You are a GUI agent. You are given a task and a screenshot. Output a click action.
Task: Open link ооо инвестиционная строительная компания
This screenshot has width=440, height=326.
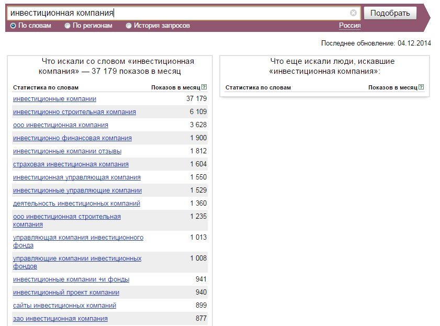coord(67,220)
